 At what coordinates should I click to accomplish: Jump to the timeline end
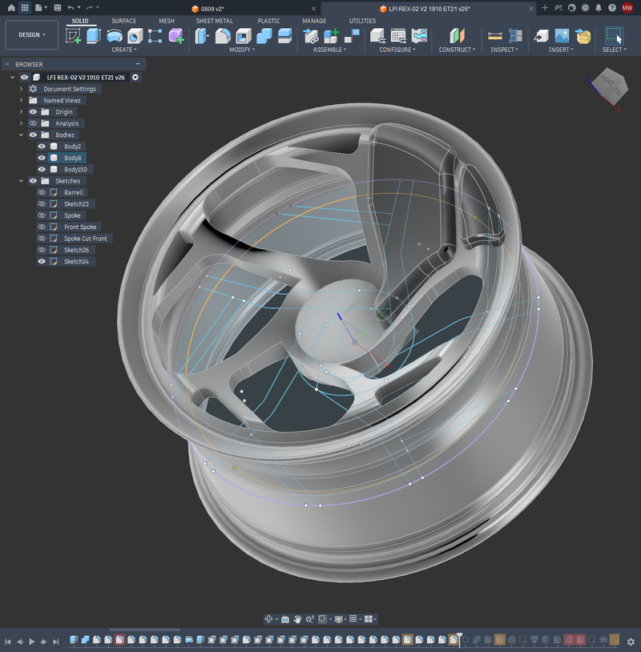click(56, 642)
